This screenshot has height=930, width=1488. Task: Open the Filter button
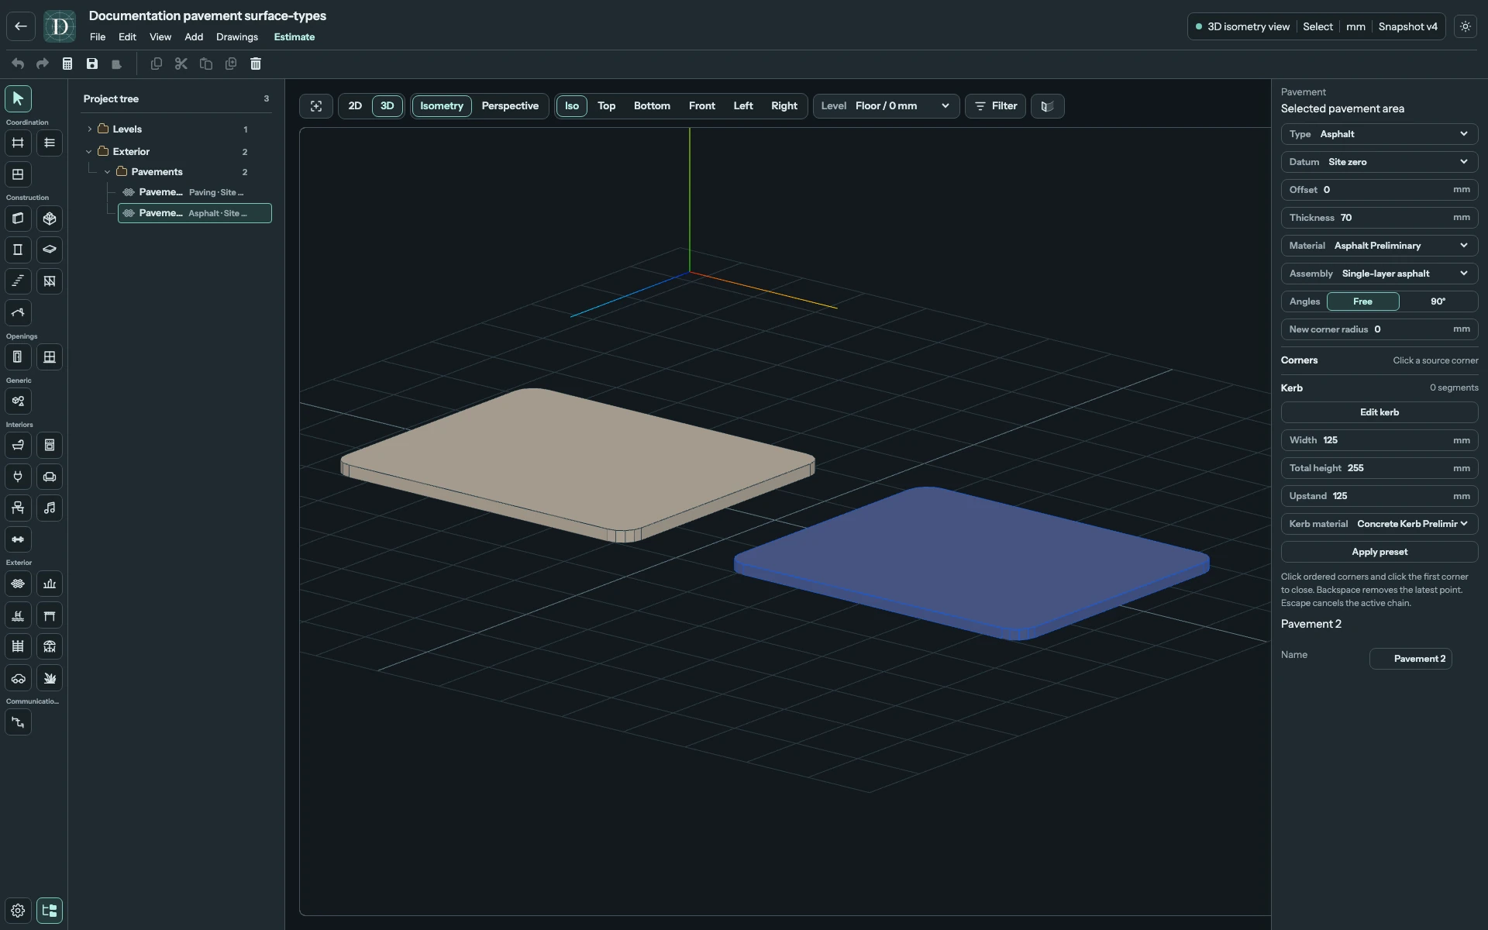(x=995, y=106)
